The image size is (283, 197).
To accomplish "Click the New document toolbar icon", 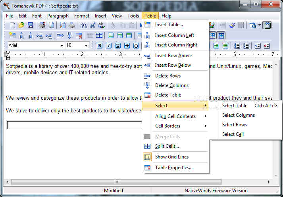I will (x=12, y=25).
